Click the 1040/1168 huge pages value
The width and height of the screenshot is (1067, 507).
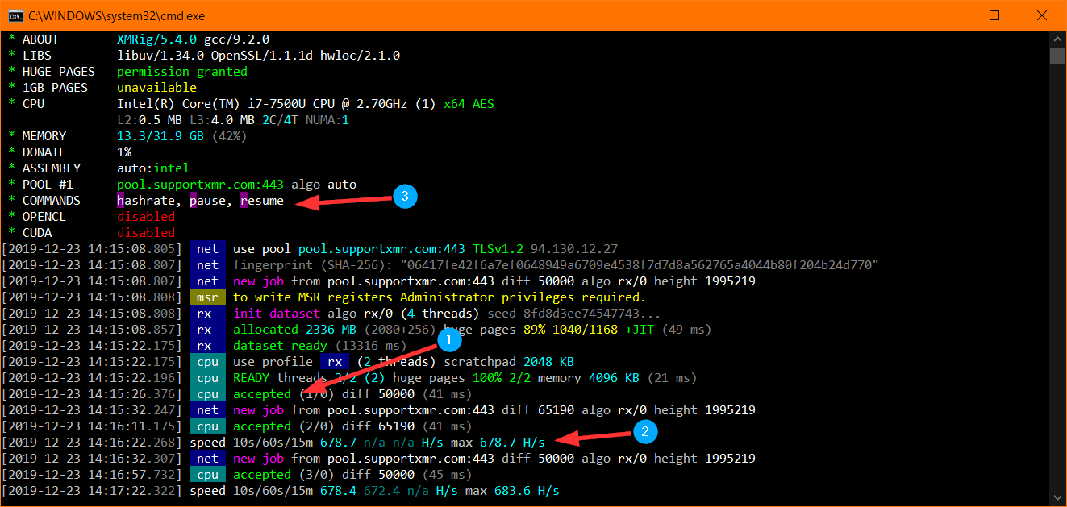pyautogui.click(x=585, y=329)
